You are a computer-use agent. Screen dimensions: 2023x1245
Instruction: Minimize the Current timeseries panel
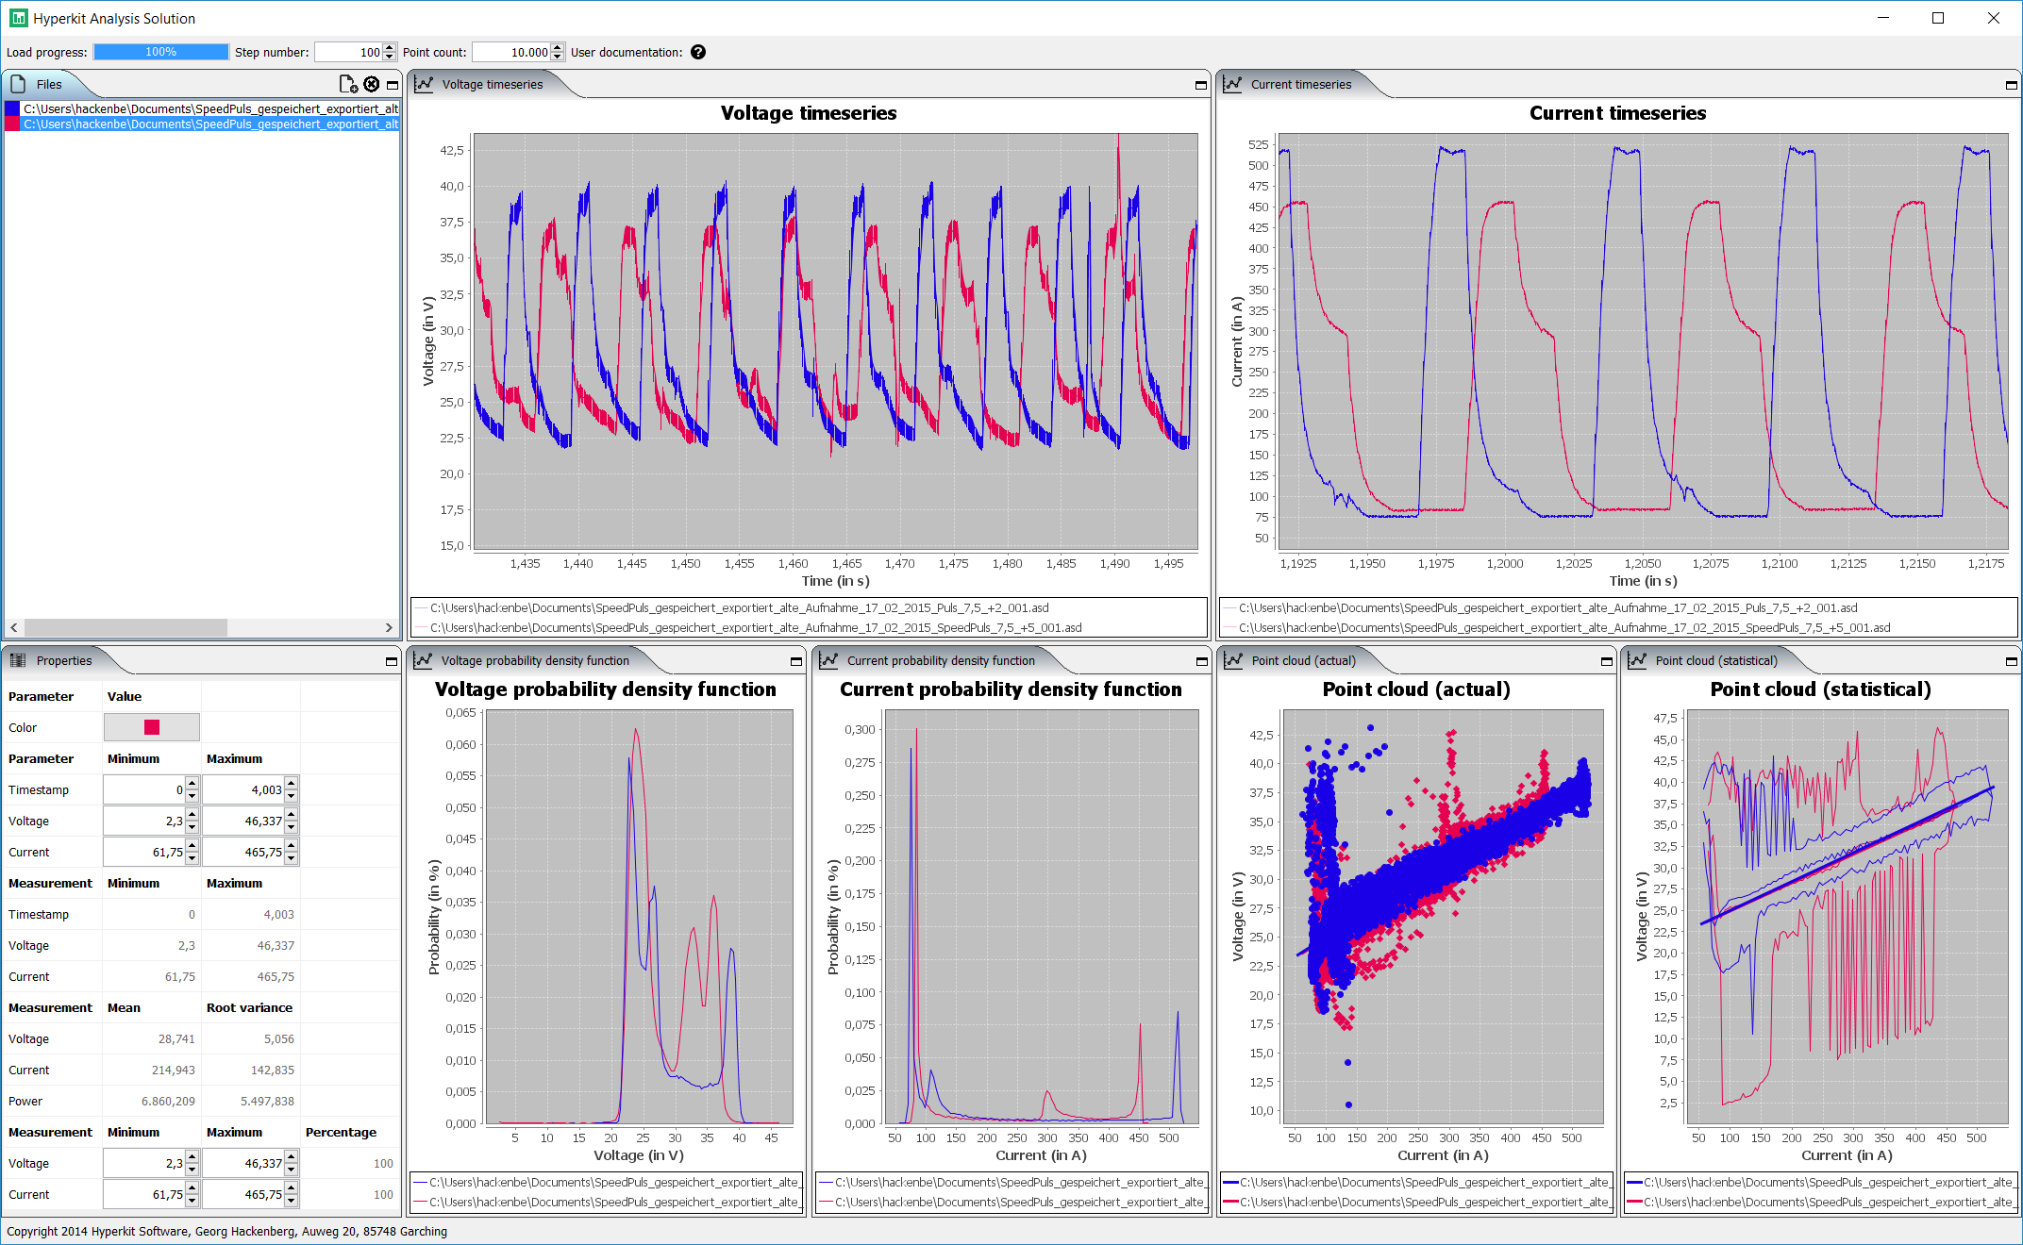pos(2011,85)
